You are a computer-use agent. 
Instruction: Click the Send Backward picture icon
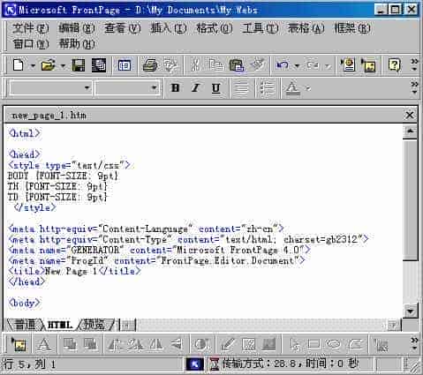[90, 344]
